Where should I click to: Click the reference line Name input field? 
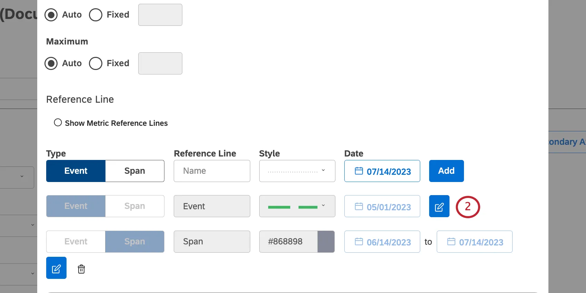(x=212, y=171)
